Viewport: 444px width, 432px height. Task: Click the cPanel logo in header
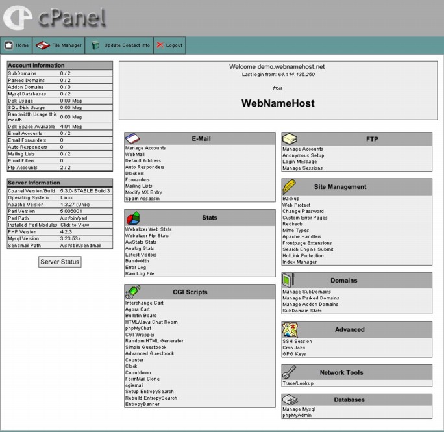[x=55, y=18]
